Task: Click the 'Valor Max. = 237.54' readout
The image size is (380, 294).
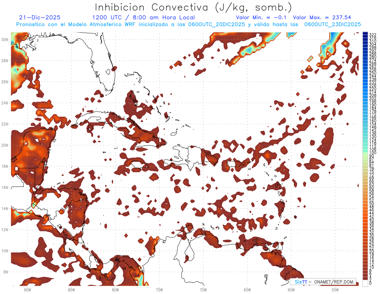Action: point(322,17)
